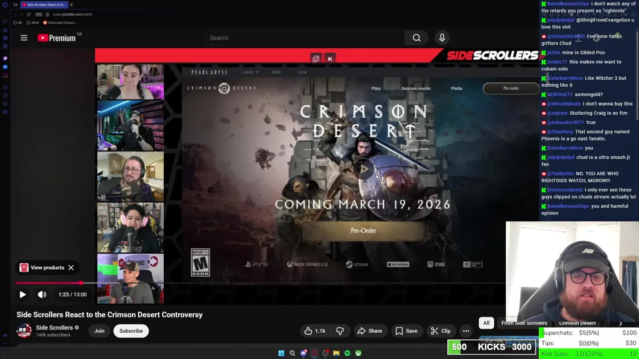Dismiss the View products overlay
This screenshot has height=359, width=639.
click(71, 268)
